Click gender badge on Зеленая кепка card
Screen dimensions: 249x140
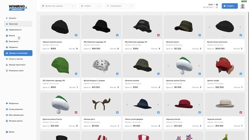point(200,35)
